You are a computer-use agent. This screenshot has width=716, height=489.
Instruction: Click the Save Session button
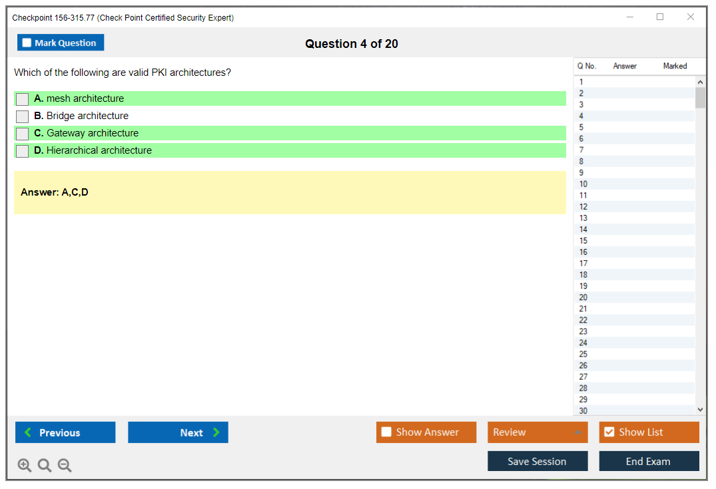(x=537, y=461)
